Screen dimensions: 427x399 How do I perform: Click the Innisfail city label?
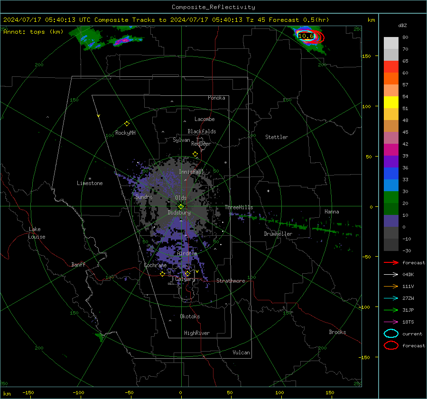click(191, 172)
